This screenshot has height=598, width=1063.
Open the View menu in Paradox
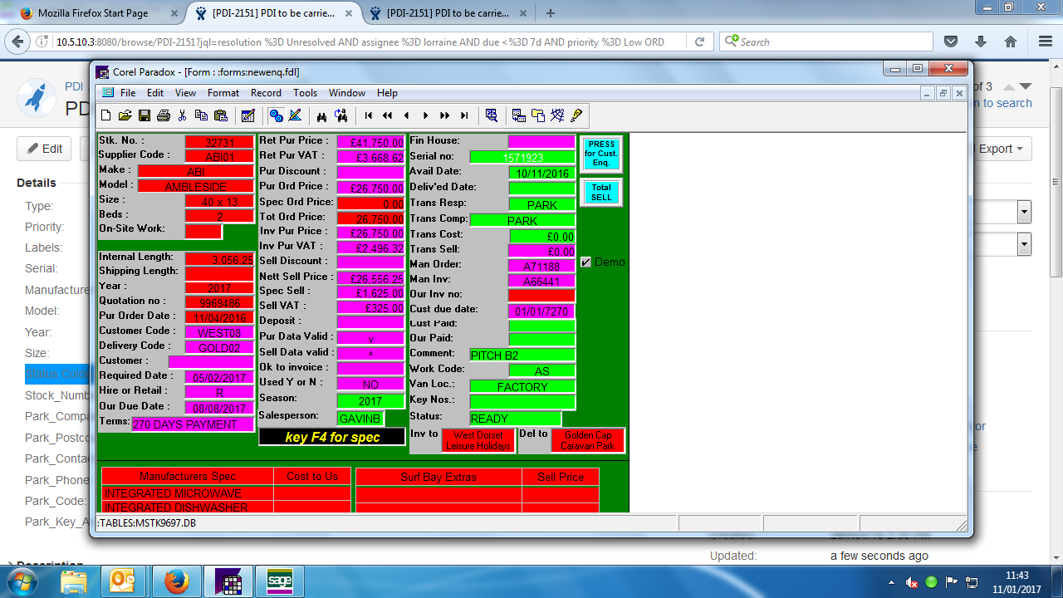185,93
